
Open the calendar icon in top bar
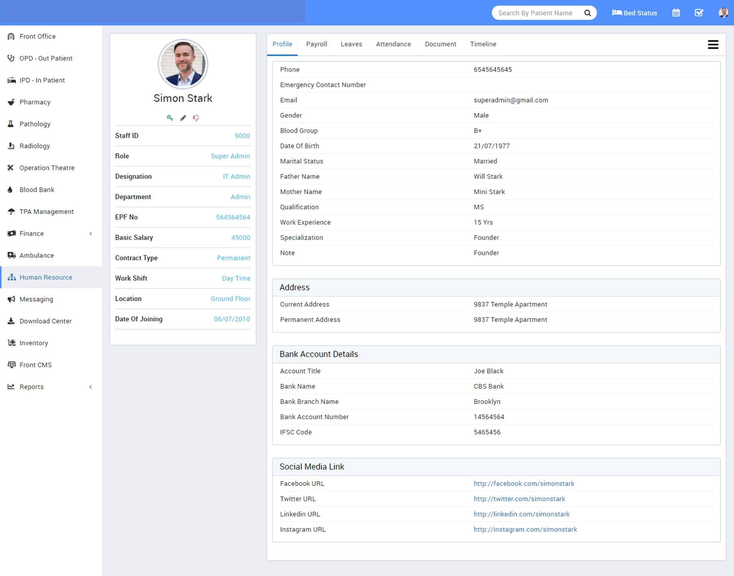coord(676,13)
